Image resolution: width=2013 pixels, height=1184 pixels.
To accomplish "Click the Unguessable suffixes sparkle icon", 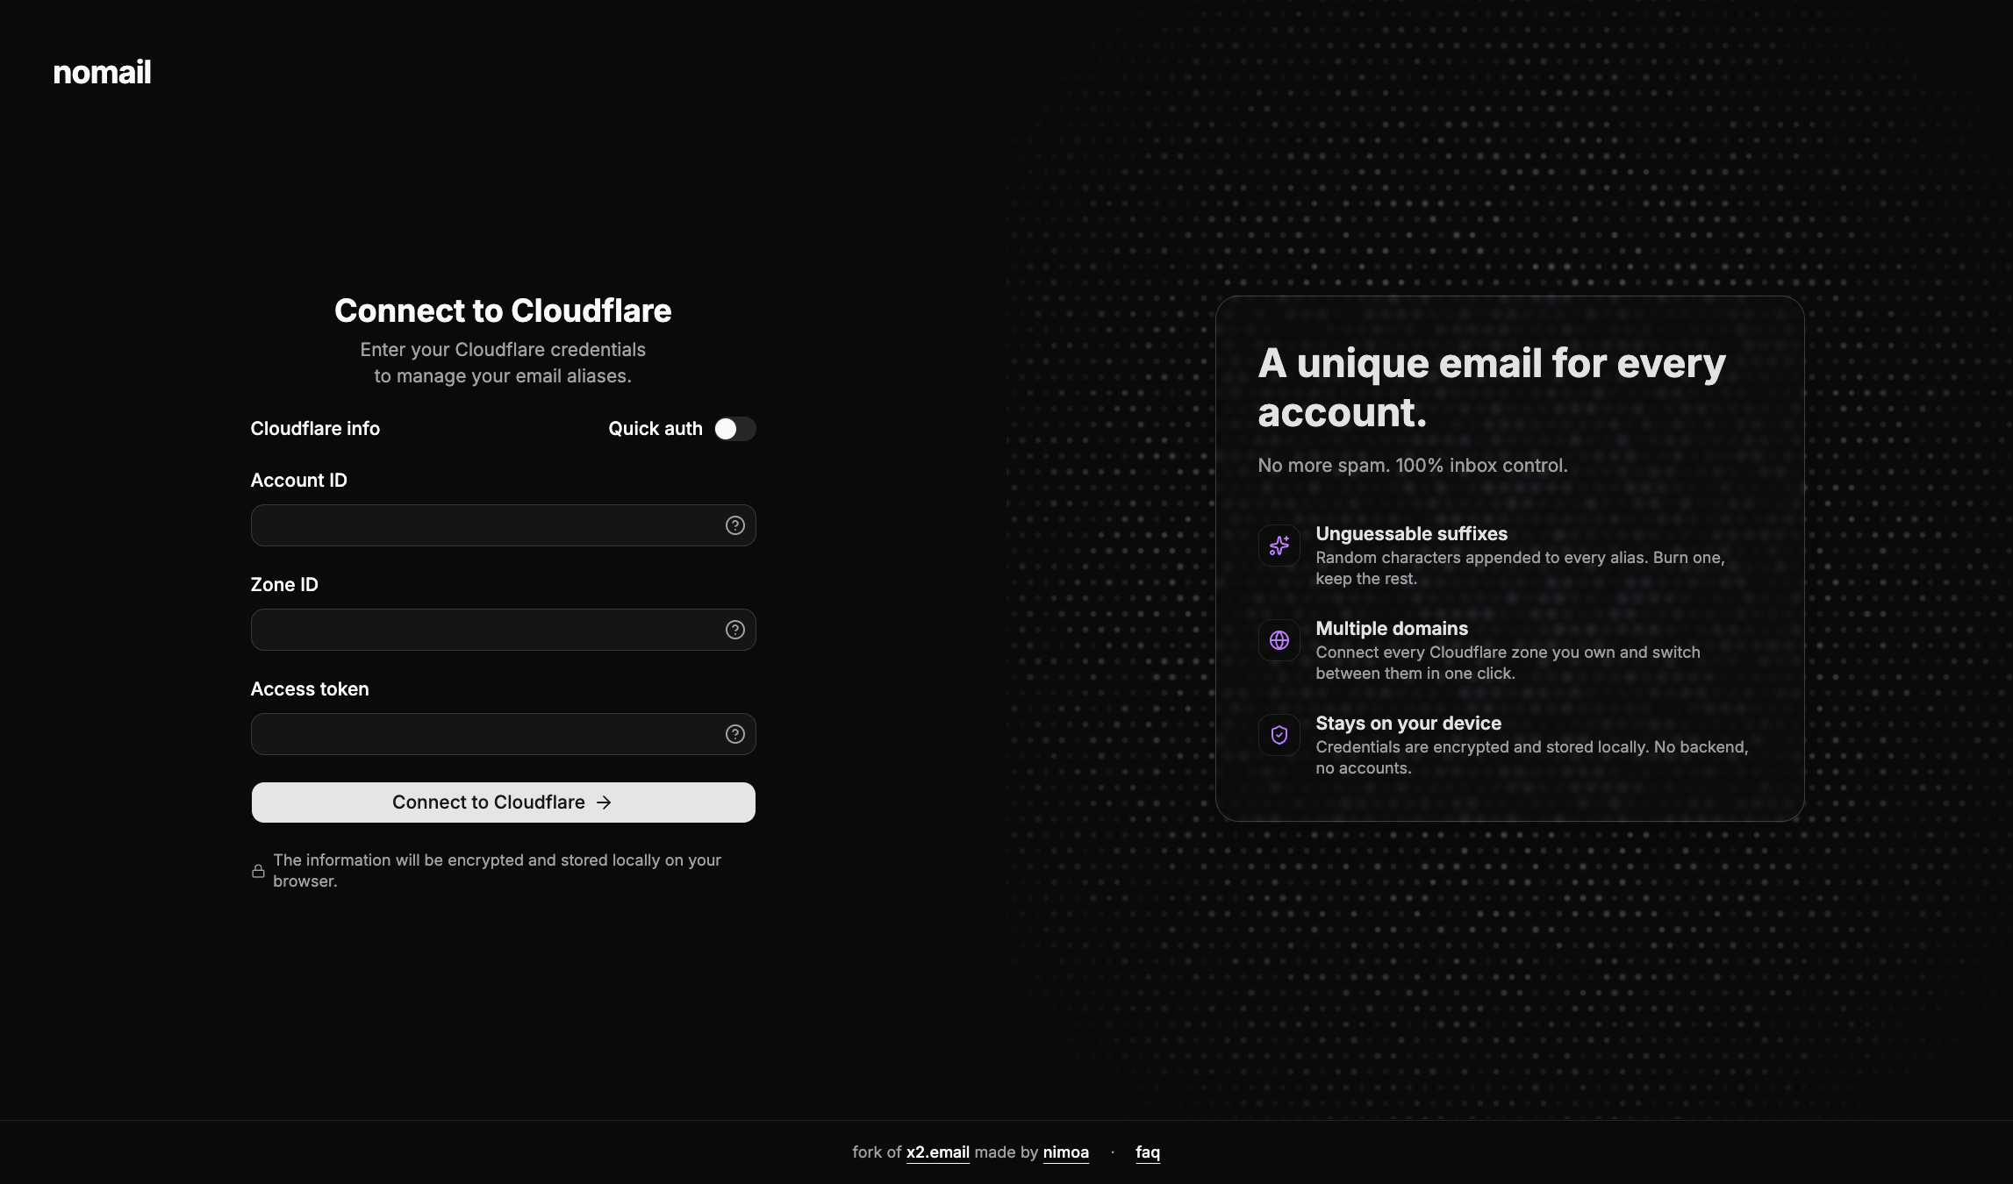I will click(1279, 545).
